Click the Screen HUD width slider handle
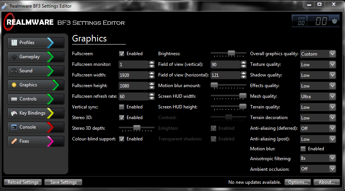The width and height of the screenshot is (345, 191). [x=243, y=95]
